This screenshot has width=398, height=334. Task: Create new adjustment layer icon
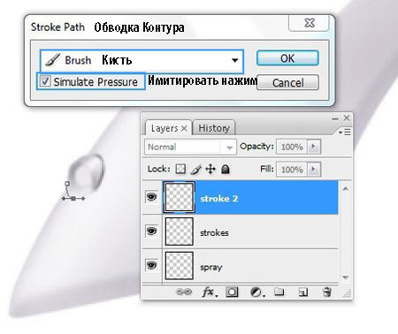[x=256, y=292]
